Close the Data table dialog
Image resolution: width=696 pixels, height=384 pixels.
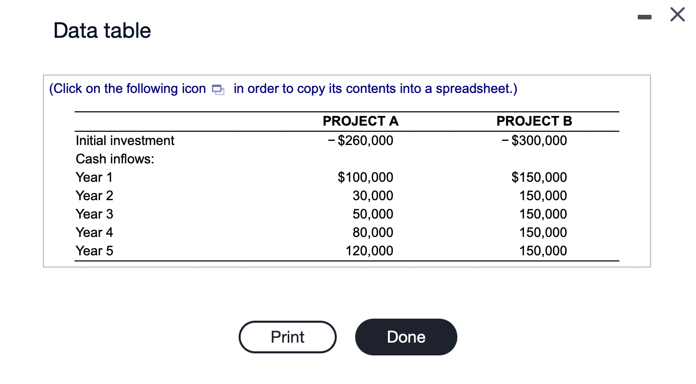click(677, 16)
